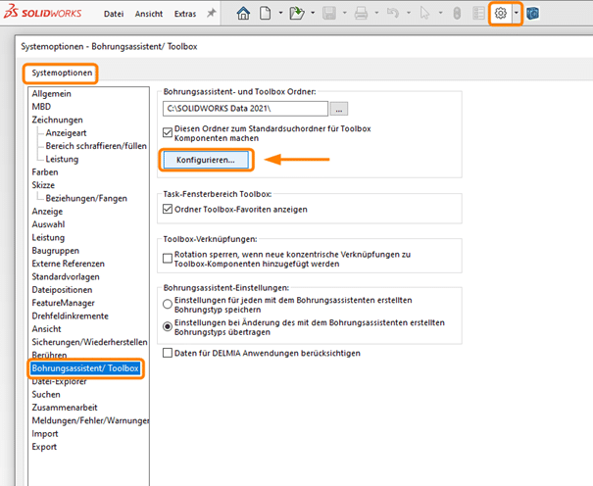The image size is (593, 486).
Task: Select Auswahl in options list
Action: point(48,224)
